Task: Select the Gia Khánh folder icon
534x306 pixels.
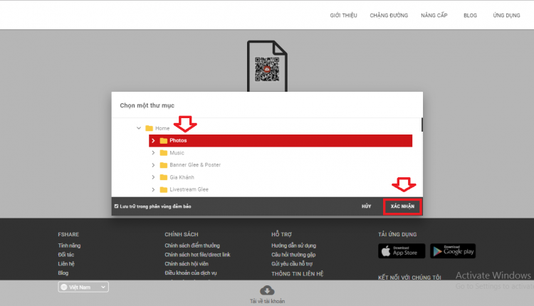Action: click(x=164, y=177)
